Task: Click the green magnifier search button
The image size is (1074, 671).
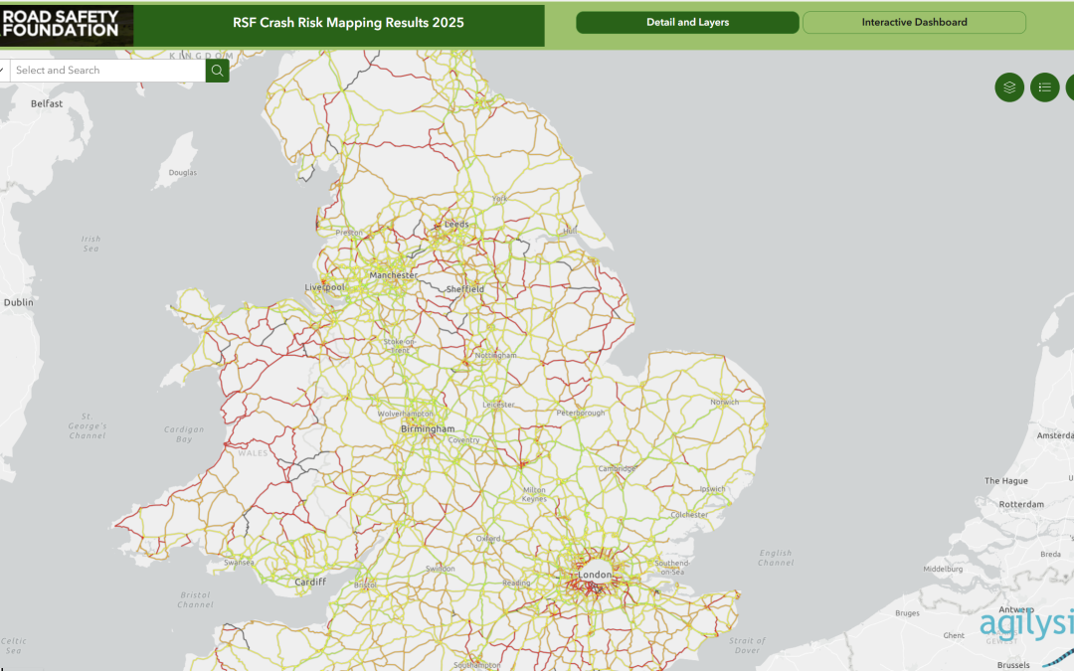Action: tap(217, 71)
